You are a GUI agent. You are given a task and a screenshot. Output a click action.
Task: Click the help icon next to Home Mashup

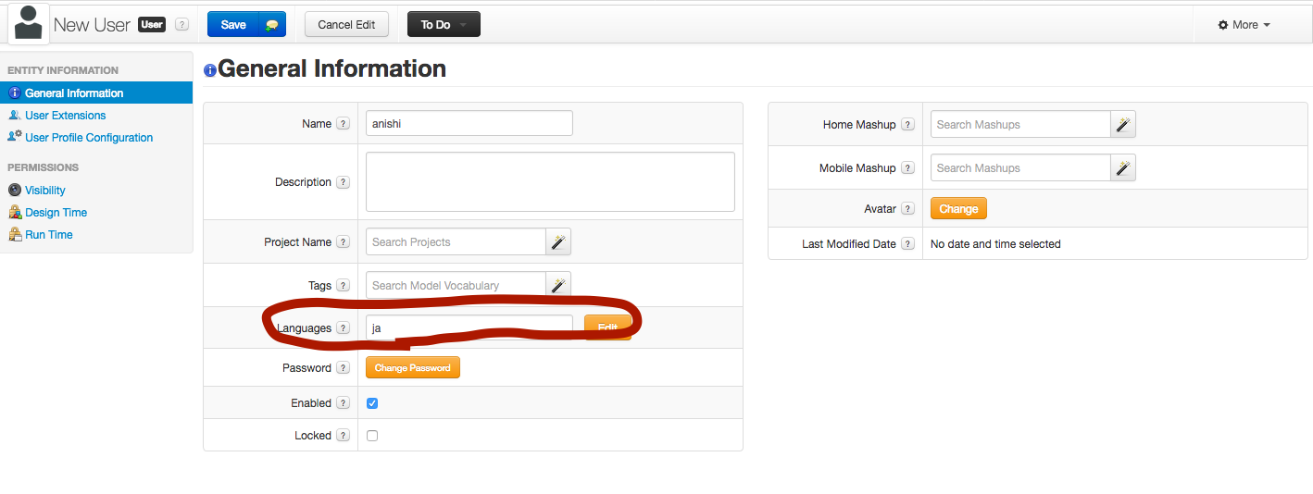point(907,125)
